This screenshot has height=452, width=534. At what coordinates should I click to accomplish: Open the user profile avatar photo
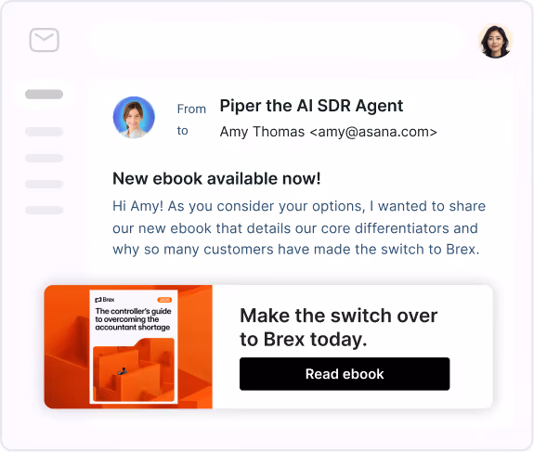[x=495, y=41]
